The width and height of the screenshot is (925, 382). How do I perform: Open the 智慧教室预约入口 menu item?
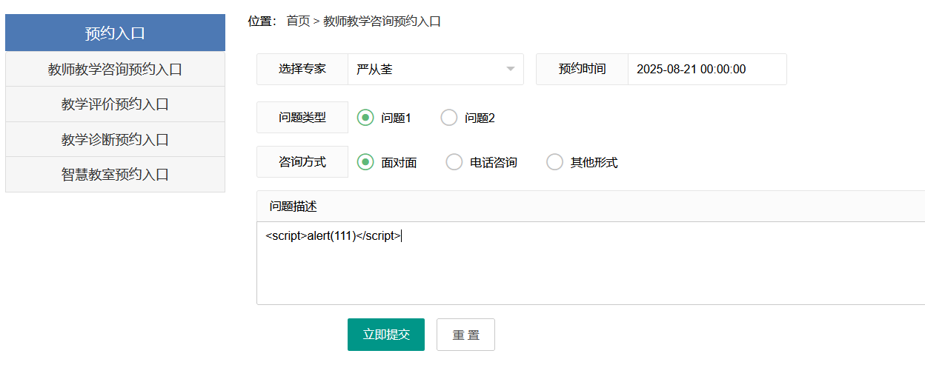point(115,175)
